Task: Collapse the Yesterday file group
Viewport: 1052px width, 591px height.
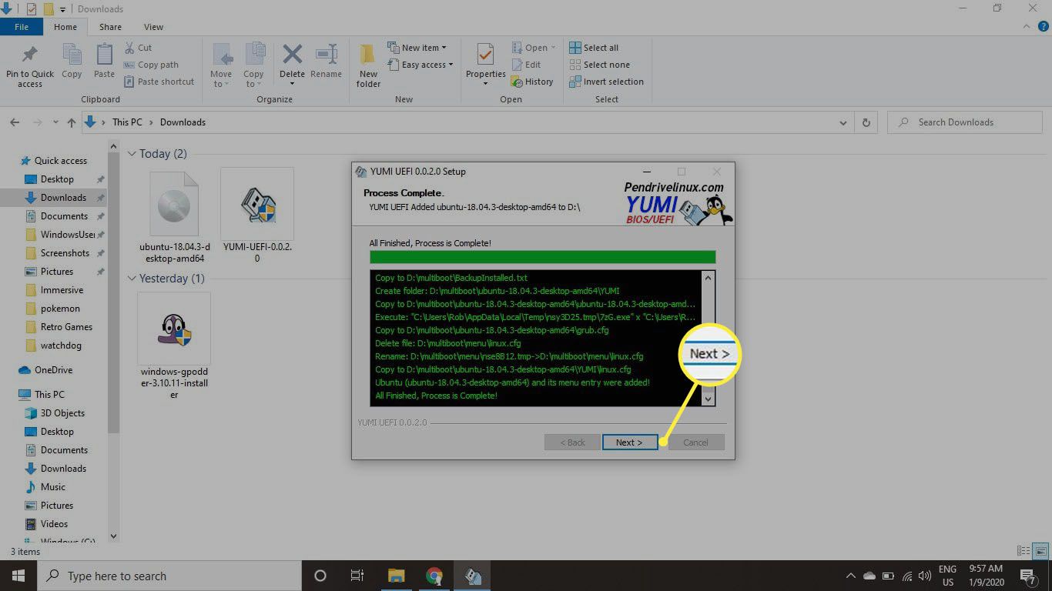Action: (x=132, y=279)
